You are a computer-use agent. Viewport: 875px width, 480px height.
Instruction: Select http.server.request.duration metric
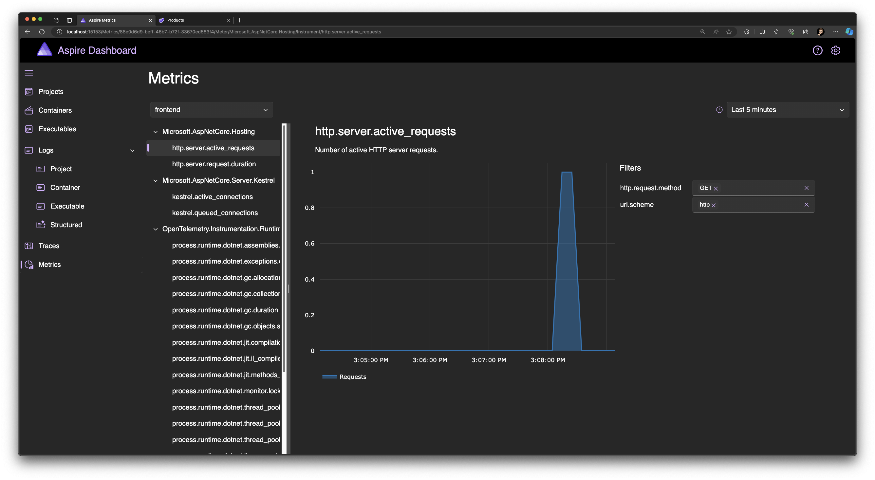214,164
